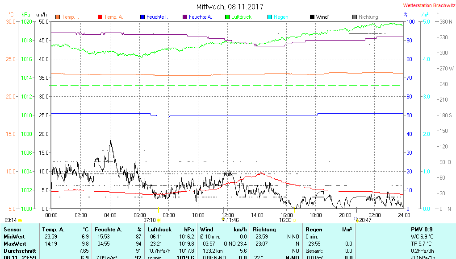Click the purple Feuchte A. legend square
The image size is (456, 259).
185,17
